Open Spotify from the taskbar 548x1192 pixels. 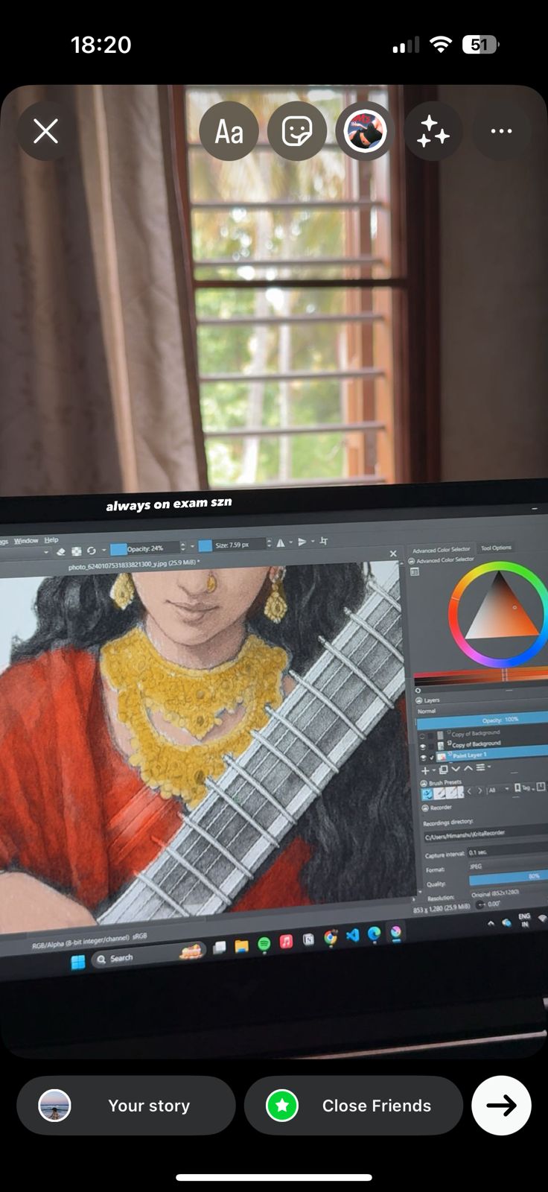click(x=264, y=944)
